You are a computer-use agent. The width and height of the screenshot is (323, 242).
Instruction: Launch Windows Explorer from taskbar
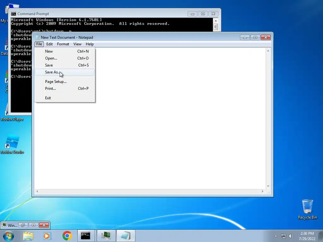pos(28,236)
